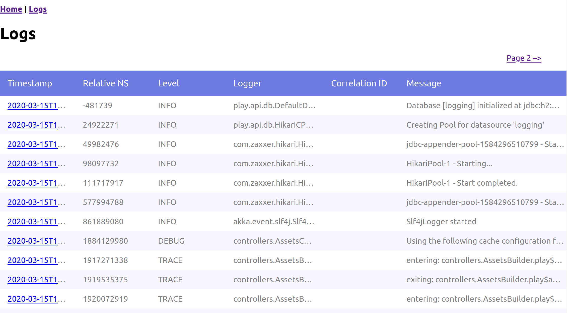Click the play.api.db.DefaultD… logger cell
567x313 pixels.
(x=274, y=106)
